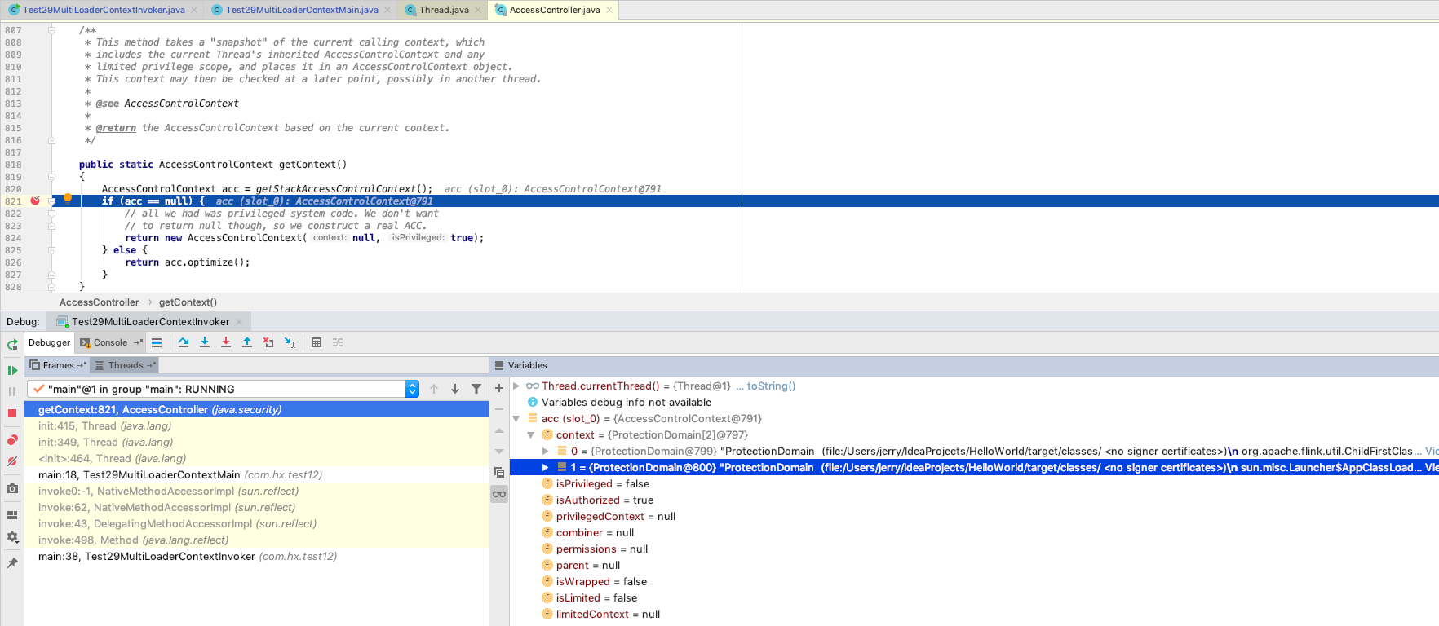This screenshot has height=626, width=1439.
Task: Switch to Test29MultiLoaderContextInvoker.java tab
Action: click(x=104, y=10)
